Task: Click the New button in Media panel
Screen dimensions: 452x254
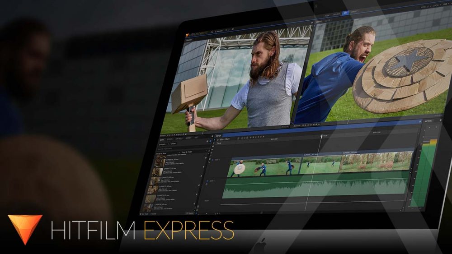Action: (173, 143)
